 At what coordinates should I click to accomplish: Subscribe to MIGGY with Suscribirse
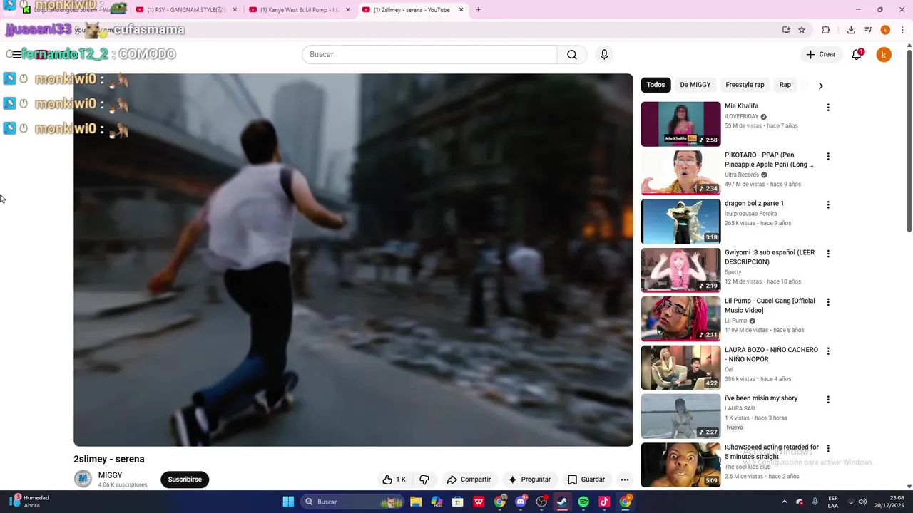point(185,480)
